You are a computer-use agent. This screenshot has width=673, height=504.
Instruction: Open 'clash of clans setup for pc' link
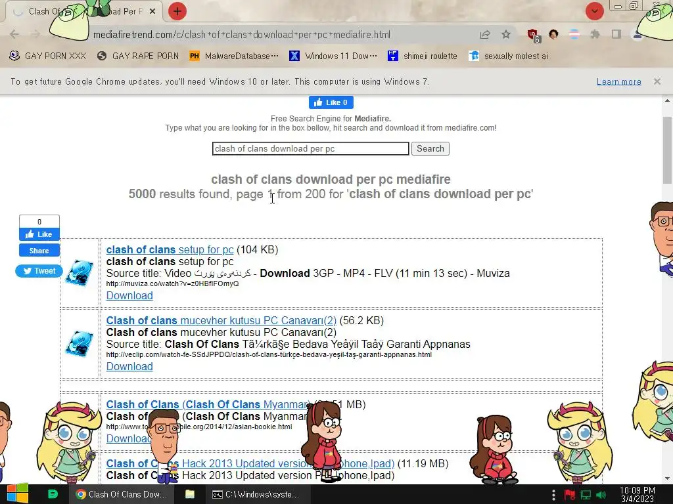pyautogui.click(x=170, y=249)
